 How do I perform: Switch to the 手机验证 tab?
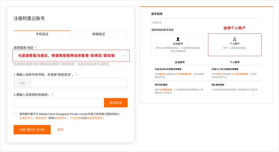tap(42, 34)
